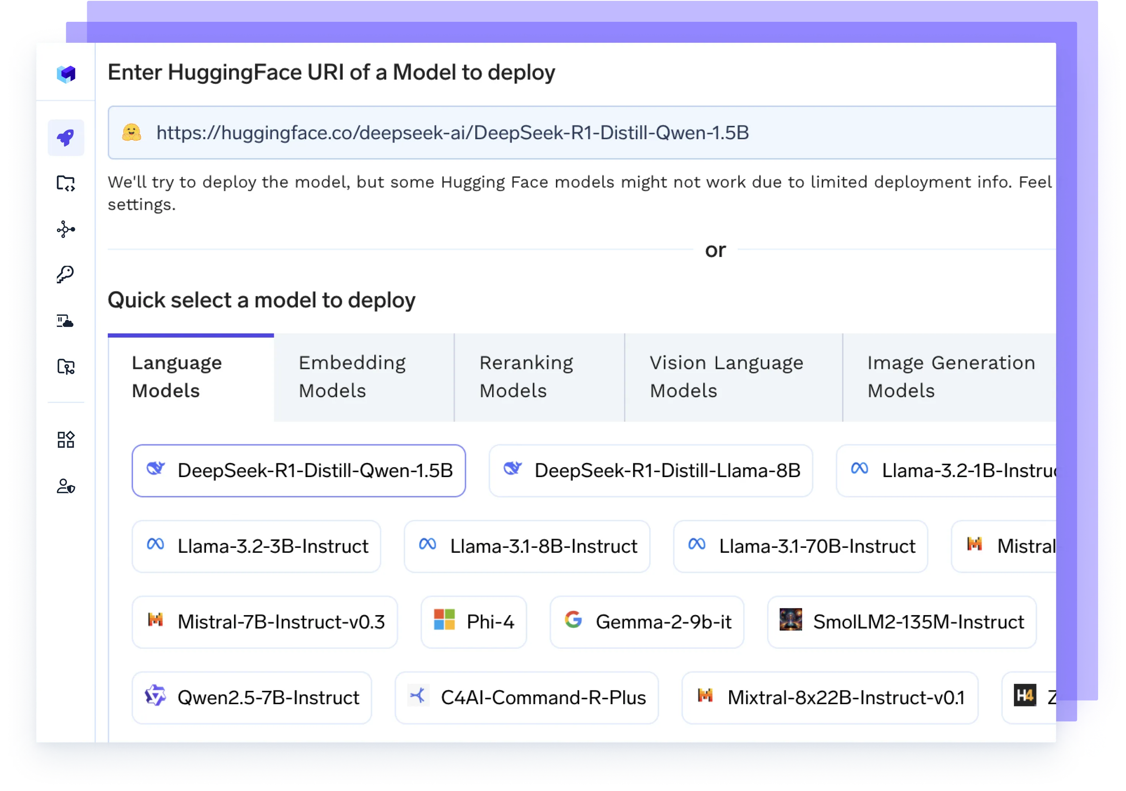Image resolution: width=1126 pixels, height=791 pixels.
Task: Choose the C4AI-Command-R-Plus model
Action: 526,697
